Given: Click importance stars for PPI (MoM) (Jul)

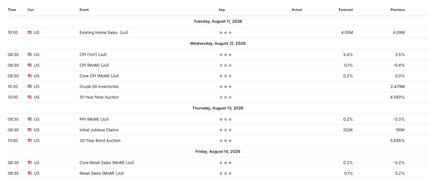Looking at the screenshot, I should point(226,119).
